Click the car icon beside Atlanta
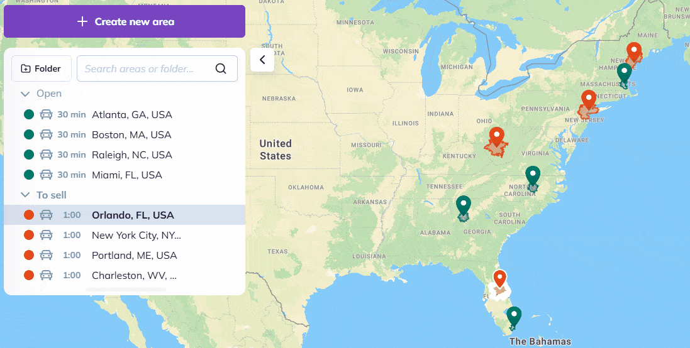Screen dimensions: 690x348 46,114
